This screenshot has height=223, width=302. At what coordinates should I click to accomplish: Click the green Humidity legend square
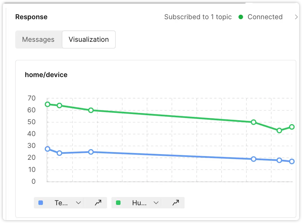tap(118, 202)
